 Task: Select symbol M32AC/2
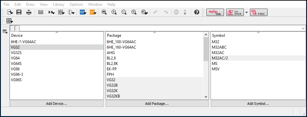258,58
